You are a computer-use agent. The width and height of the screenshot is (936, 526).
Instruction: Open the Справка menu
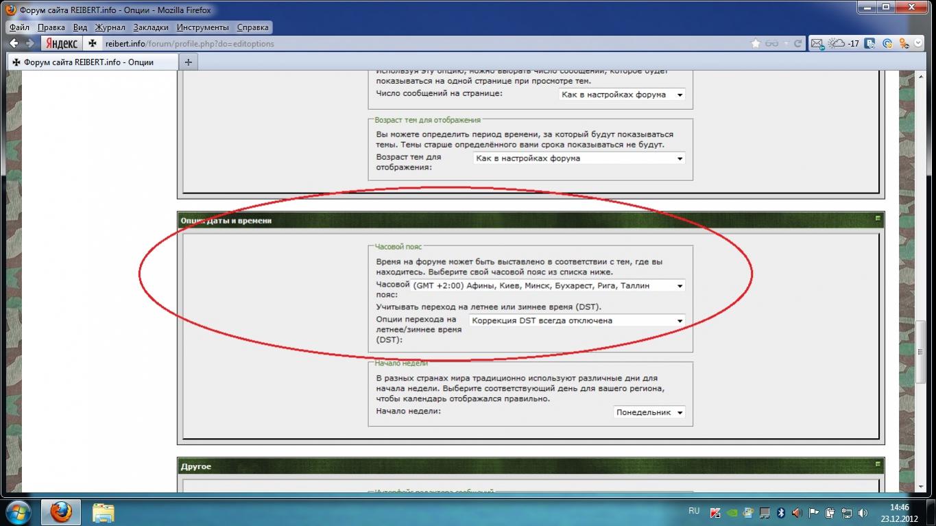point(252,27)
